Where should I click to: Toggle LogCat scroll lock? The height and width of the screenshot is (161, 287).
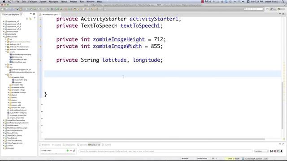[281, 151]
